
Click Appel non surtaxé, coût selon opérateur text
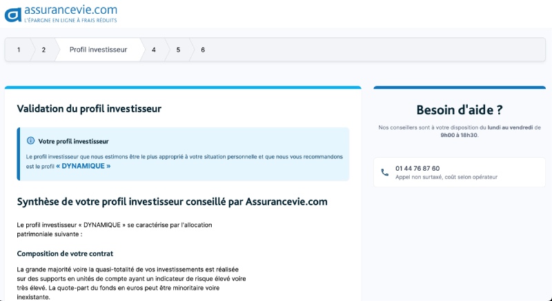coord(446,177)
